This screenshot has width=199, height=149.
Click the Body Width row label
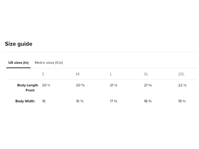coord(25,101)
